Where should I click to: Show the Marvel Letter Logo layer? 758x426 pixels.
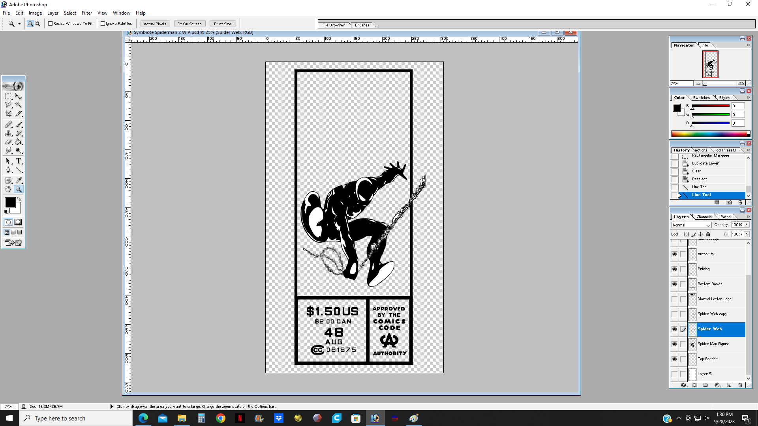pyautogui.click(x=674, y=299)
